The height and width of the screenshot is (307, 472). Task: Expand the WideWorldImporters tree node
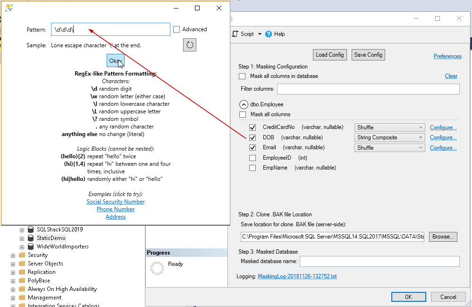click(x=22, y=247)
